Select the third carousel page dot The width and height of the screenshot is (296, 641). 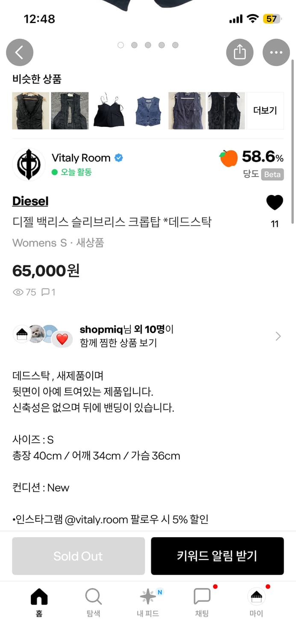click(148, 44)
